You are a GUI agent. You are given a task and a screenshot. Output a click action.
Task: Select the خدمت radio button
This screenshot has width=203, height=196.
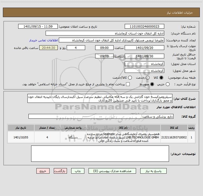(x=148, y=78)
